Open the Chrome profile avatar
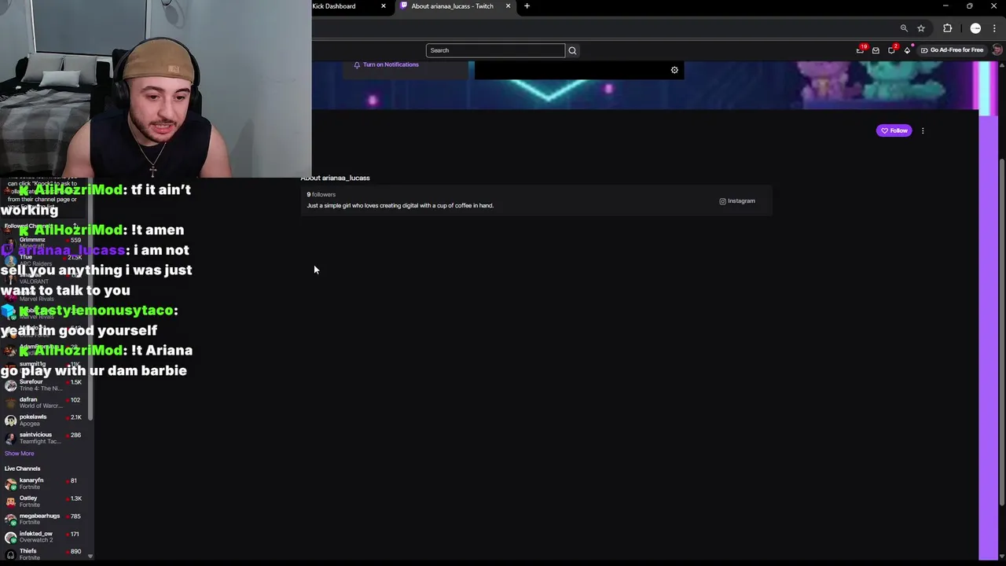This screenshot has width=1006, height=566. 975,28
